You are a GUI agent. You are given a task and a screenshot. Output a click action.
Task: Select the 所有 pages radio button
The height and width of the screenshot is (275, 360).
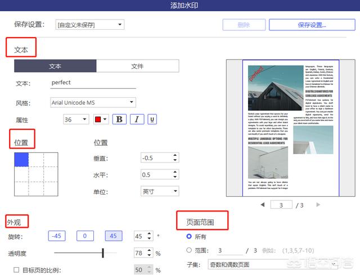point(189,236)
